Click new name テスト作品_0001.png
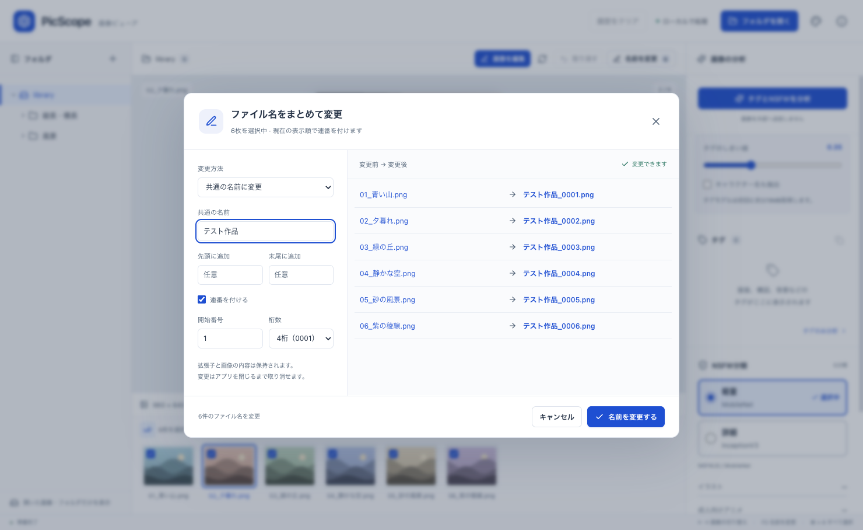 559,195
